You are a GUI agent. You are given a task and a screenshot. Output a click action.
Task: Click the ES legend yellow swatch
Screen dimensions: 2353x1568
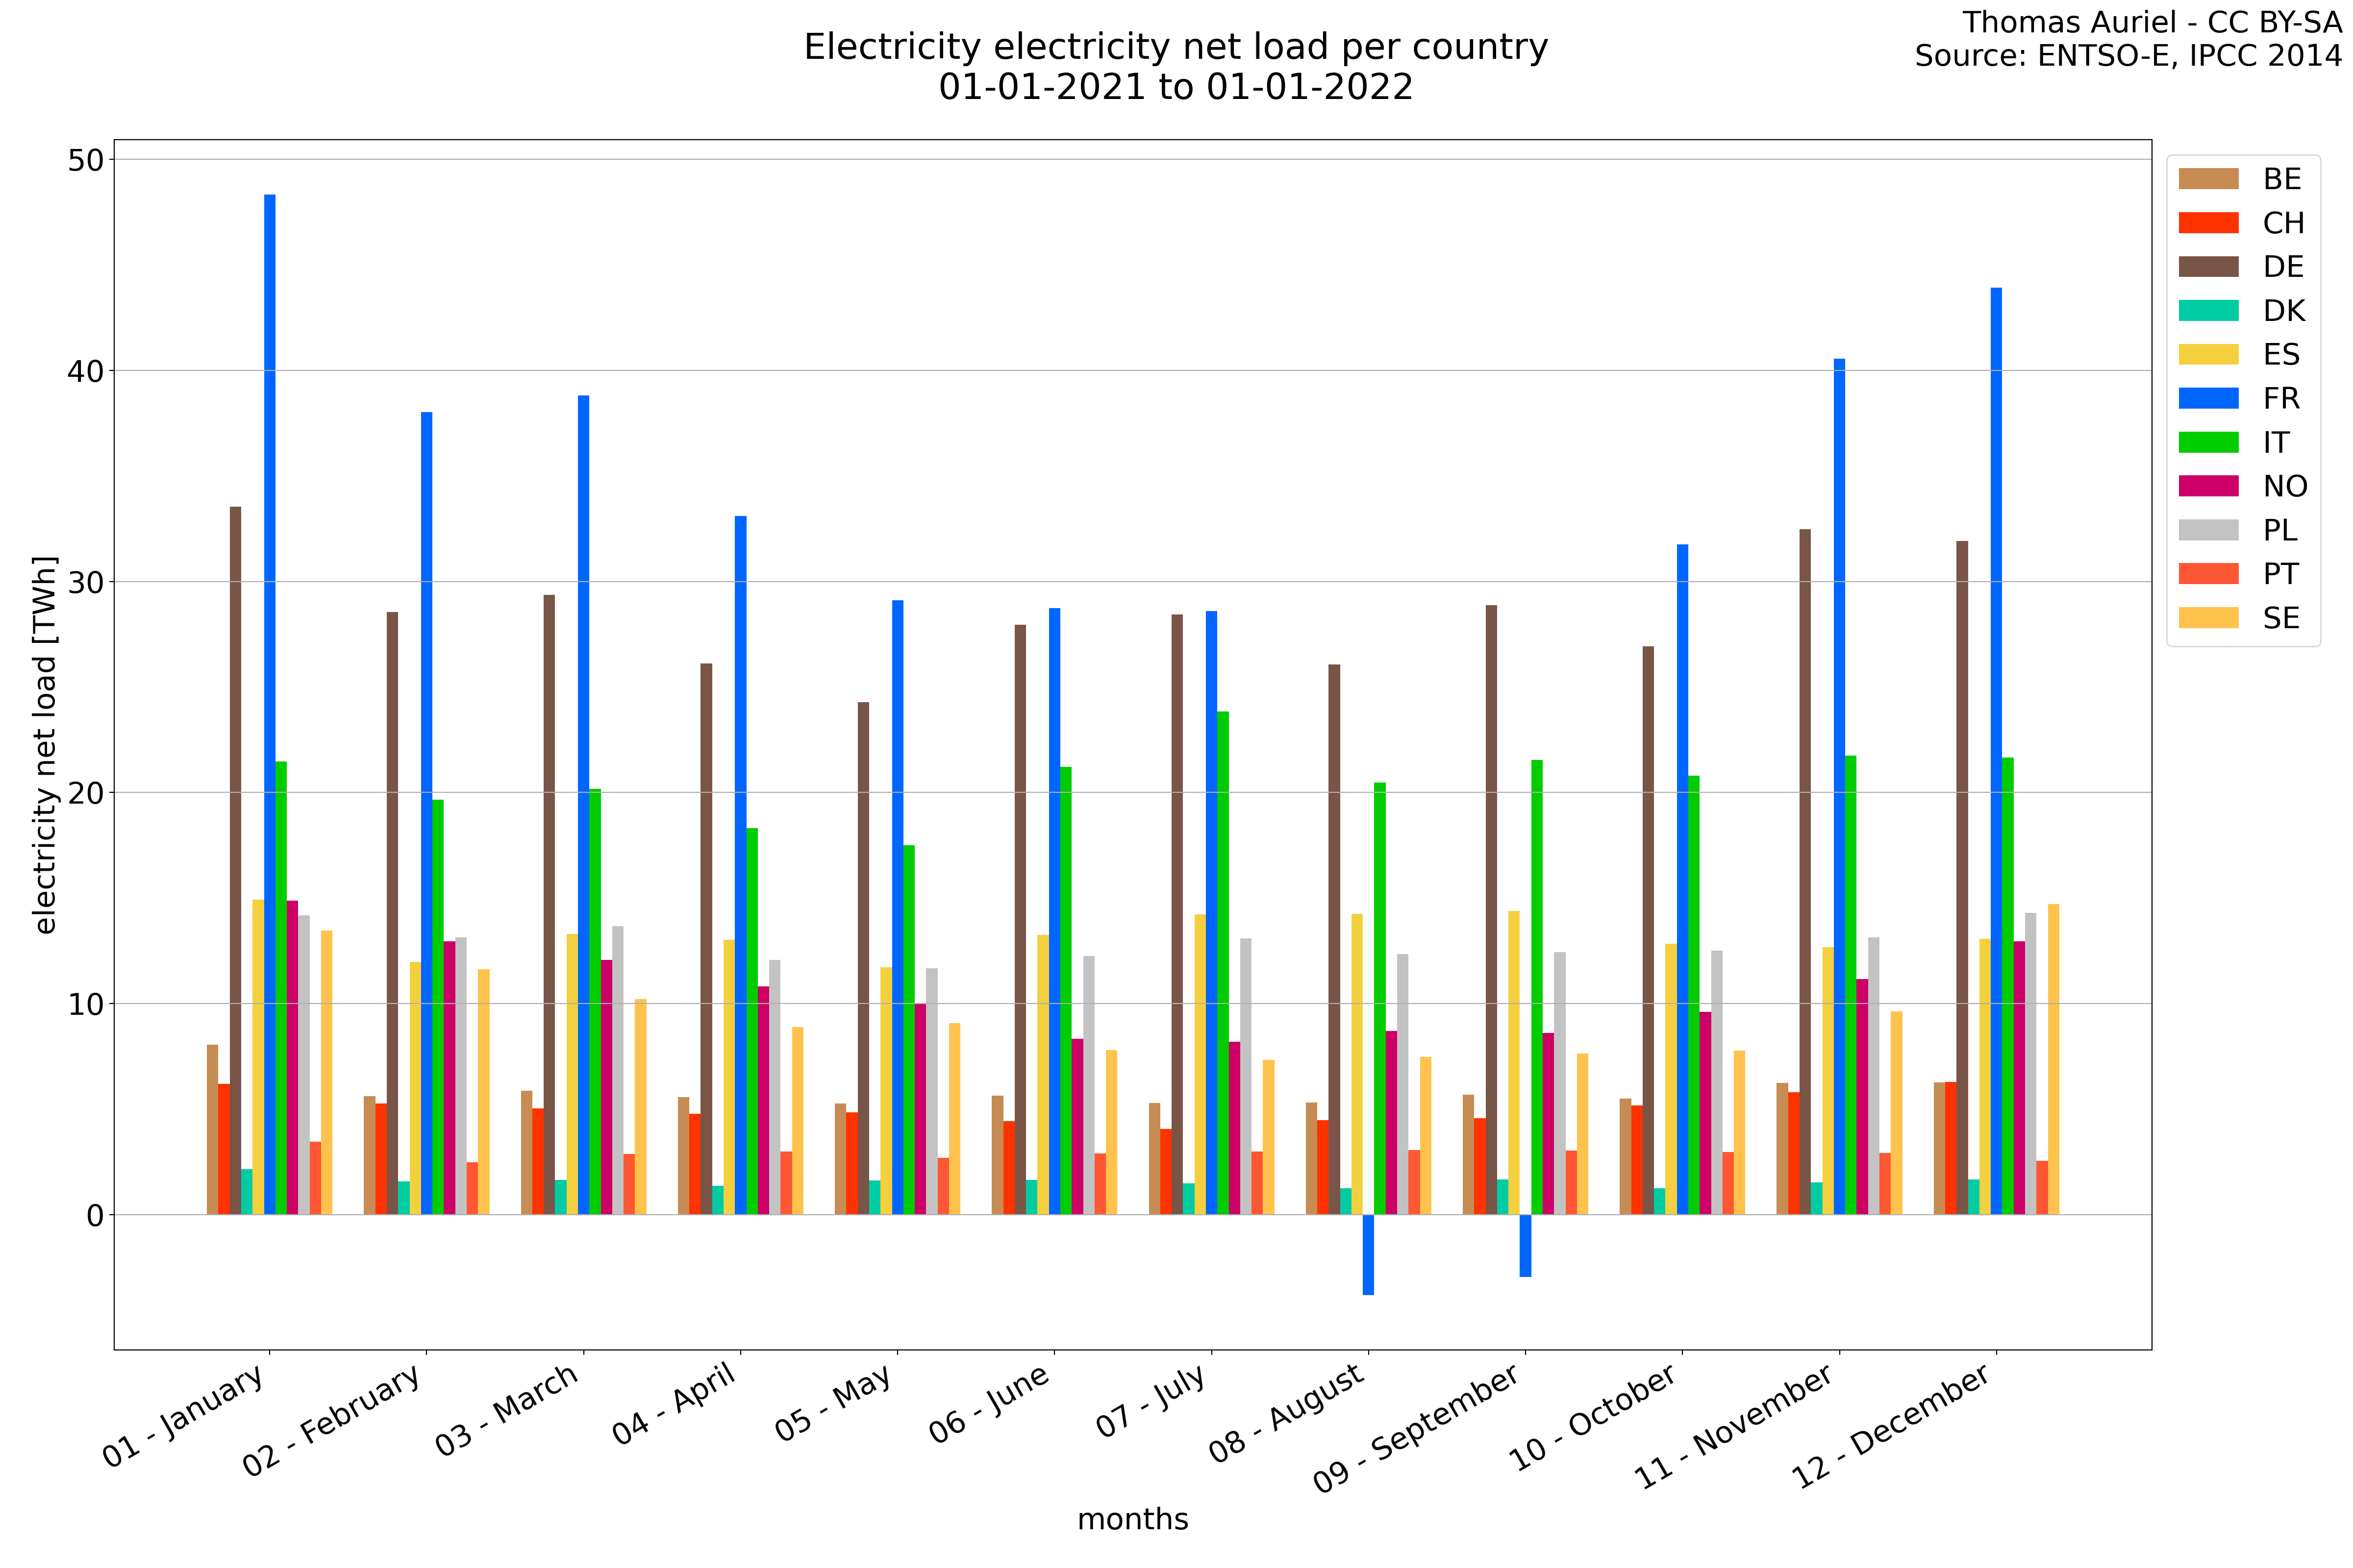click(2208, 355)
